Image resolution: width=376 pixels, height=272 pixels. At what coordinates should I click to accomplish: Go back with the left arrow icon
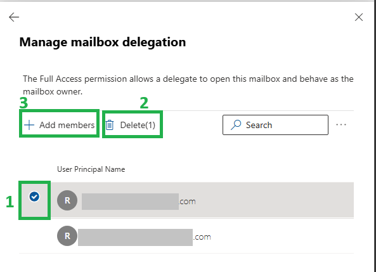14,17
